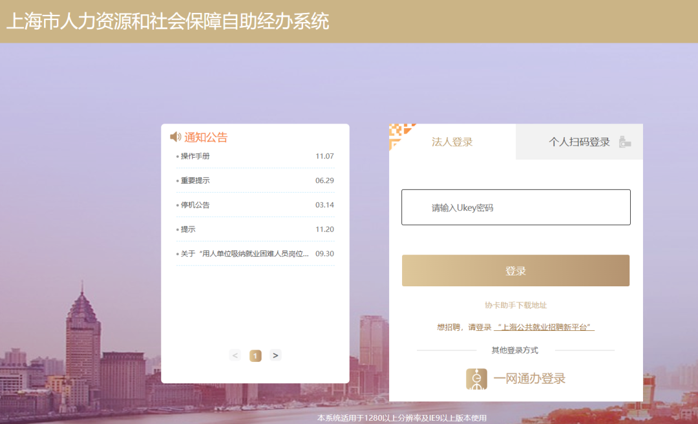Image resolution: width=698 pixels, height=424 pixels.
Task: Click the 上海市人力资源和社会保障自助经办系统 title
Action: [168, 21]
